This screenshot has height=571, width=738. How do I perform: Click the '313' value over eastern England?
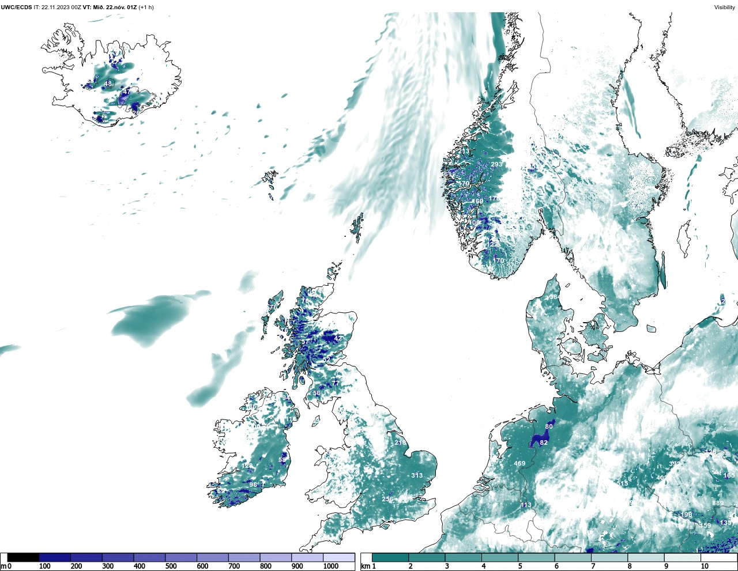(417, 476)
